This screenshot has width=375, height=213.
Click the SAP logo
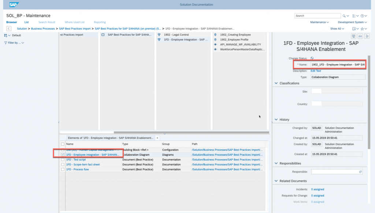14,4
